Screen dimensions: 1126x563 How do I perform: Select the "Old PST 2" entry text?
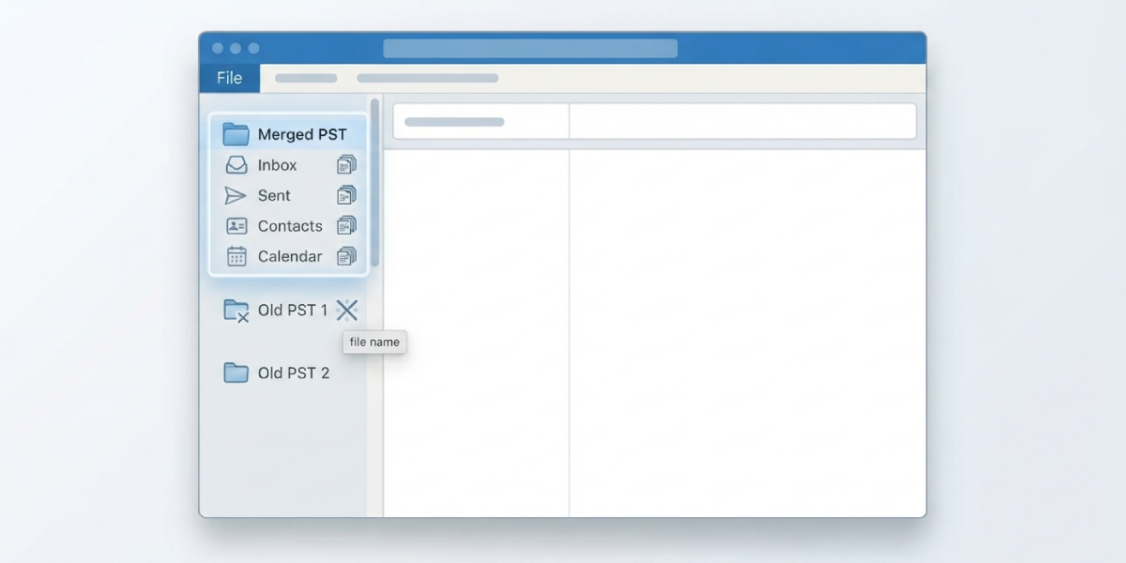pyautogui.click(x=294, y=373)
